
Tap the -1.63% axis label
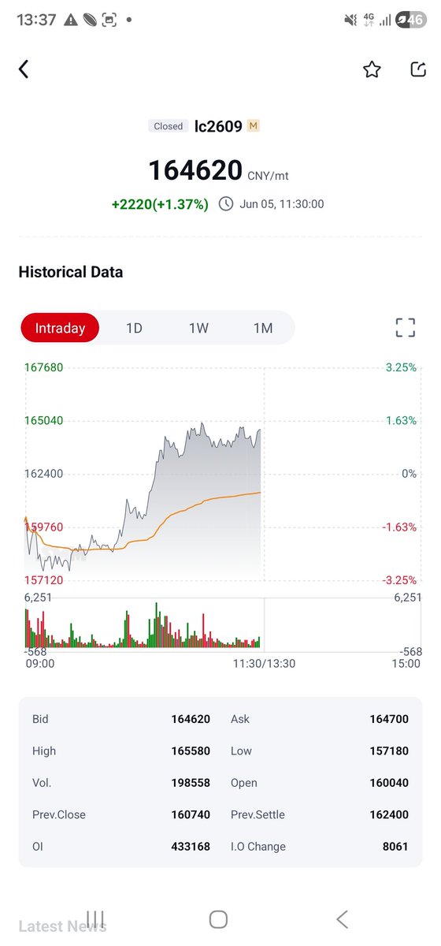[399, 527]
